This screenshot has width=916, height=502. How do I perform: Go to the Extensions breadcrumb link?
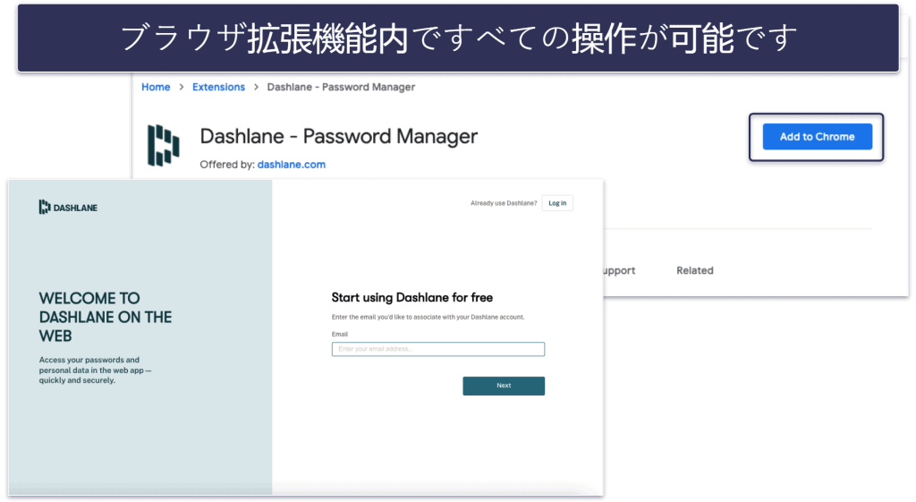(218, 87)
